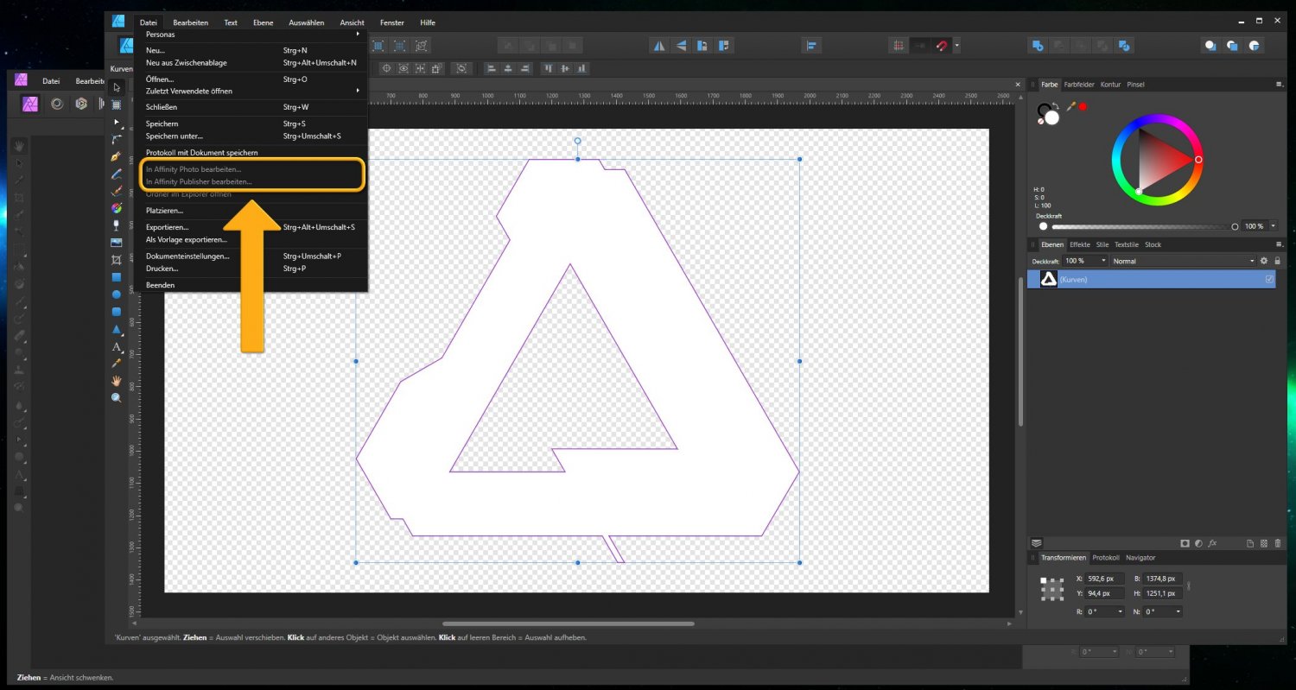Click red hue handle on color wheel
The image size is (1296, 690).
(x=1198, y=160)
